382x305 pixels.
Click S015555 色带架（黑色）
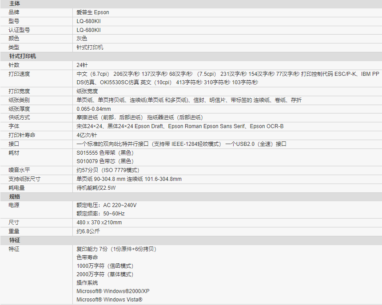pyautogui.click(x=105, y=153)
